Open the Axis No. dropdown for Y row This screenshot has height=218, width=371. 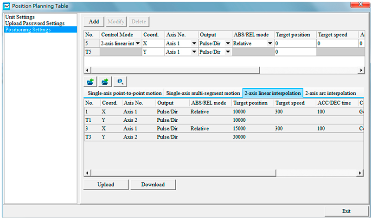193,52
